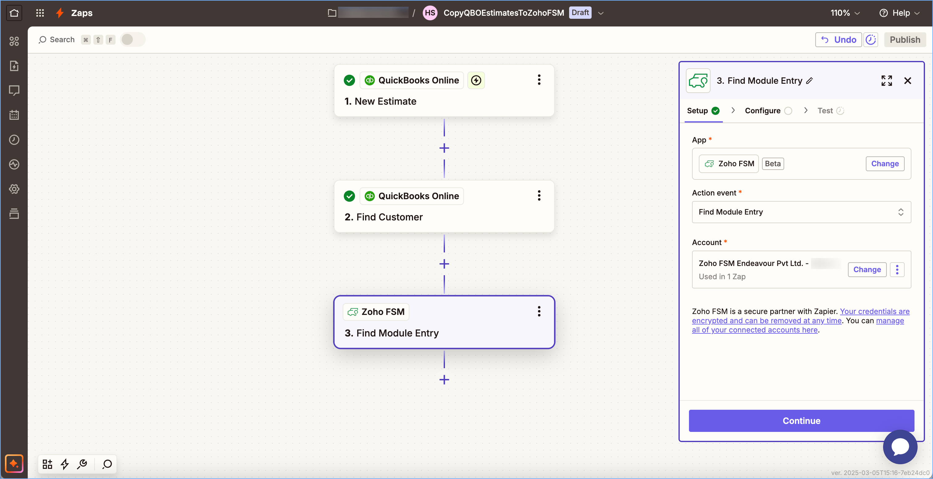933x479 pixels.
Task: Expand the zoom level 110% dropdown
Action: point(845,13)
